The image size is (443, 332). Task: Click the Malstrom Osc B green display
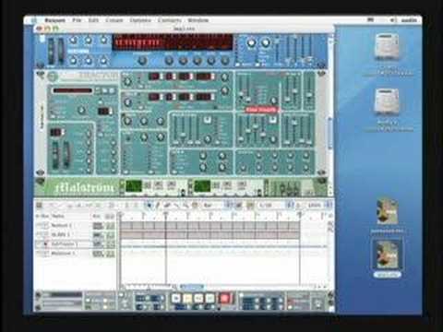tap(202, 186)
